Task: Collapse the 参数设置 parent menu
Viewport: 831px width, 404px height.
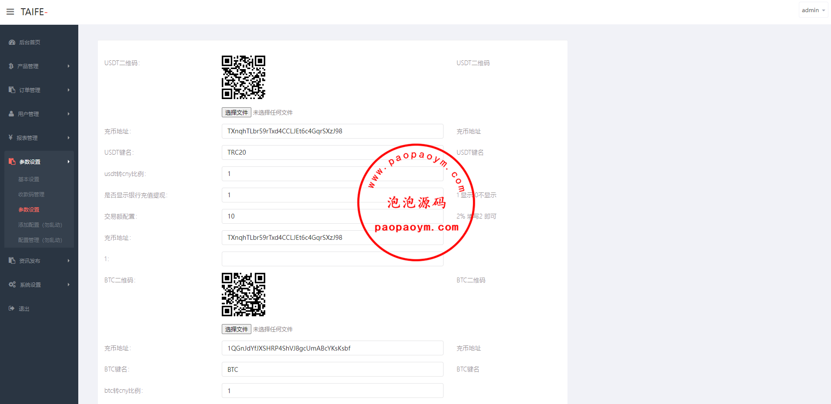Action: [x=39, y=162]
